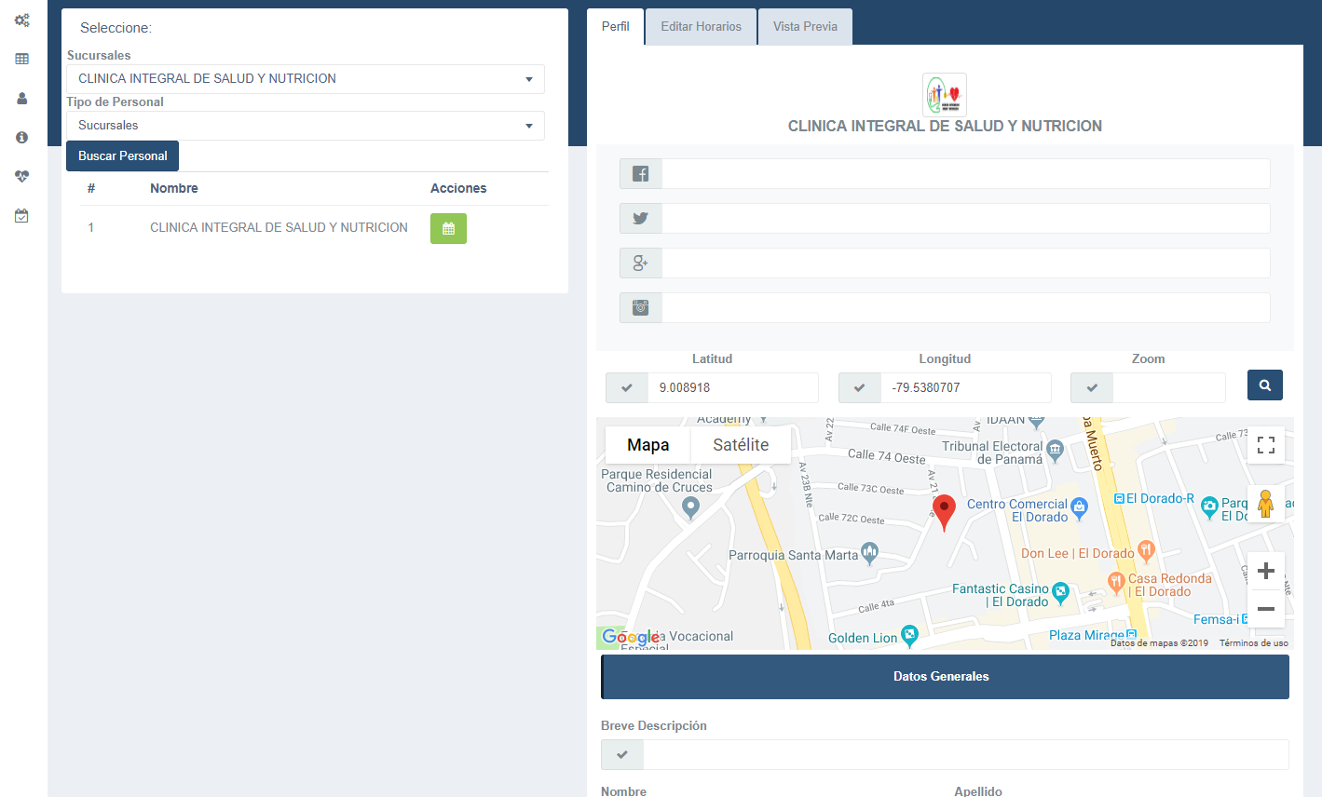
Task: Click the Latitud checkmark addon
Action: 627,388
